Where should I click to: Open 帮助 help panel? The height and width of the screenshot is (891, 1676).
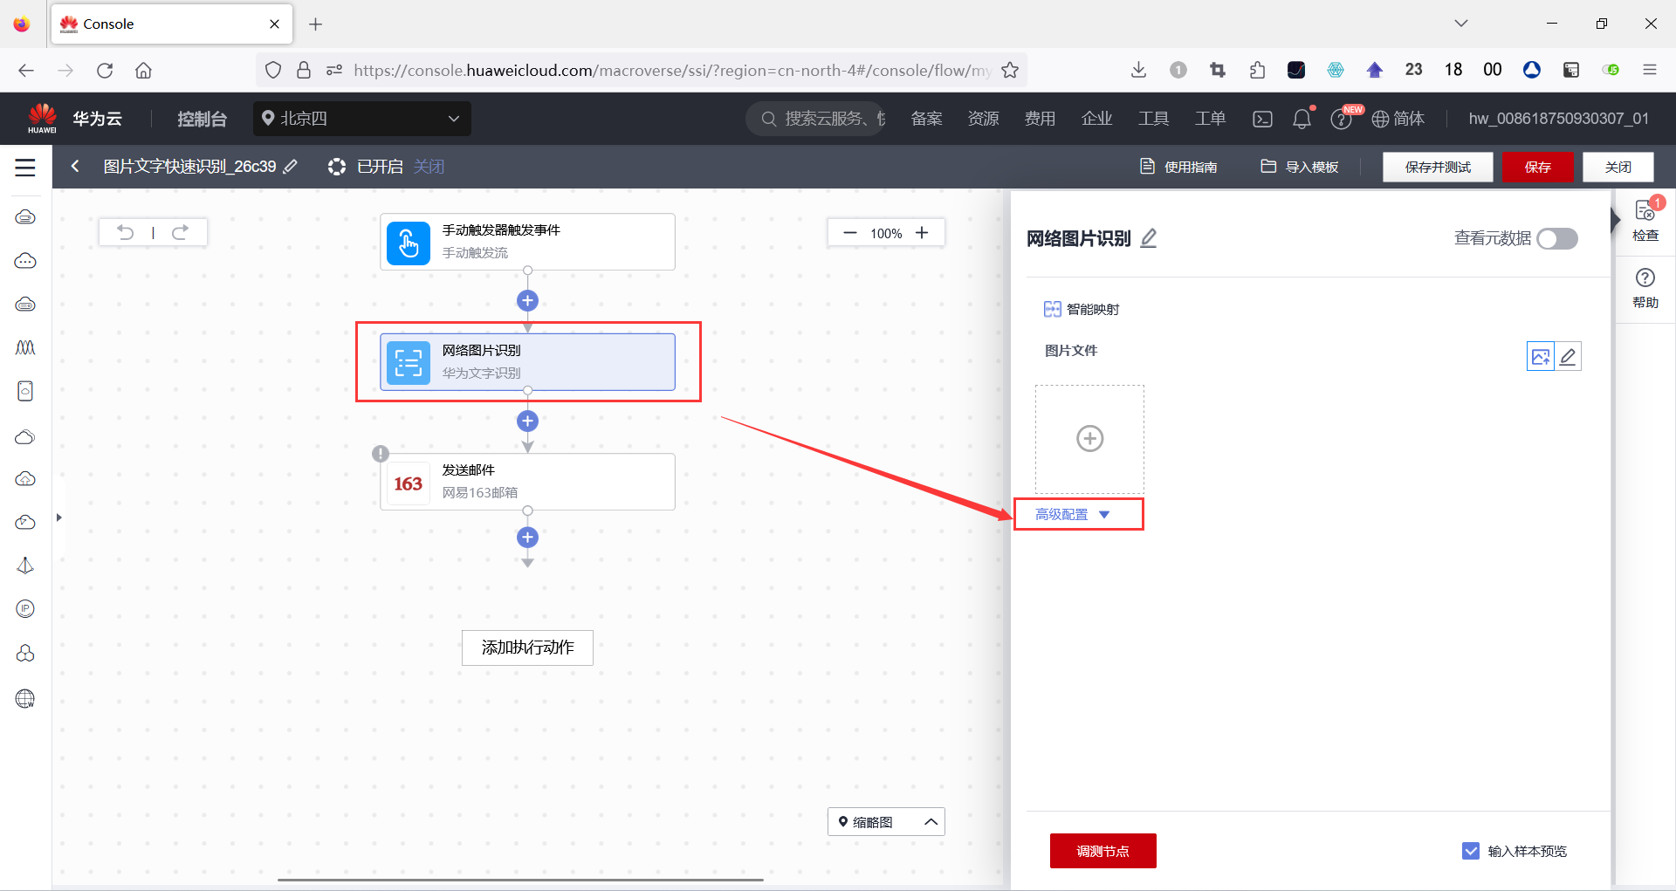(1645, 289)
